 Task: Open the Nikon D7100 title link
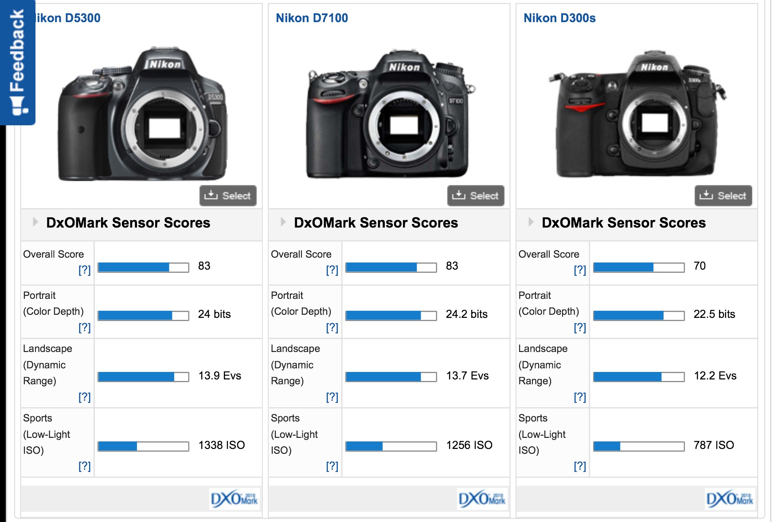click(312, 18)
